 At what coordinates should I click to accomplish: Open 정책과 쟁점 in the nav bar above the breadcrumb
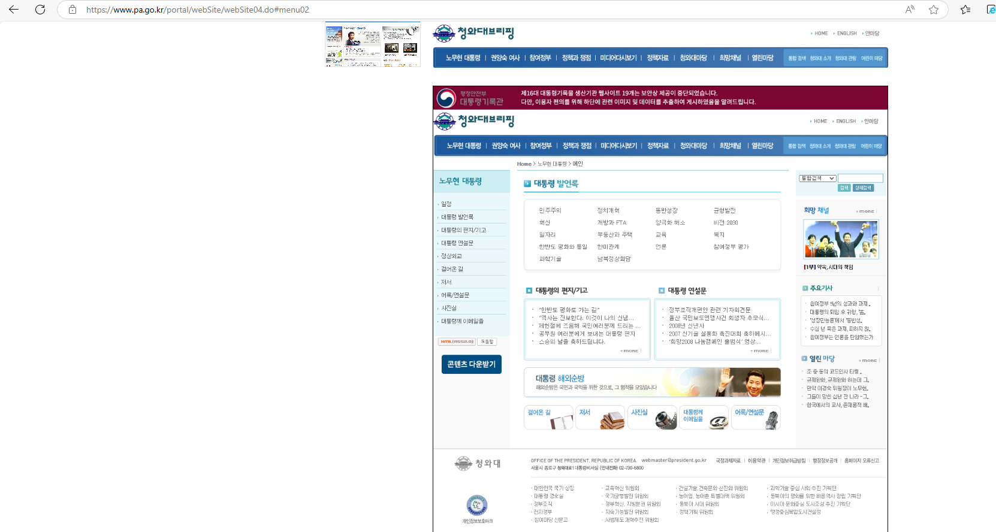[x=577, y=146]
